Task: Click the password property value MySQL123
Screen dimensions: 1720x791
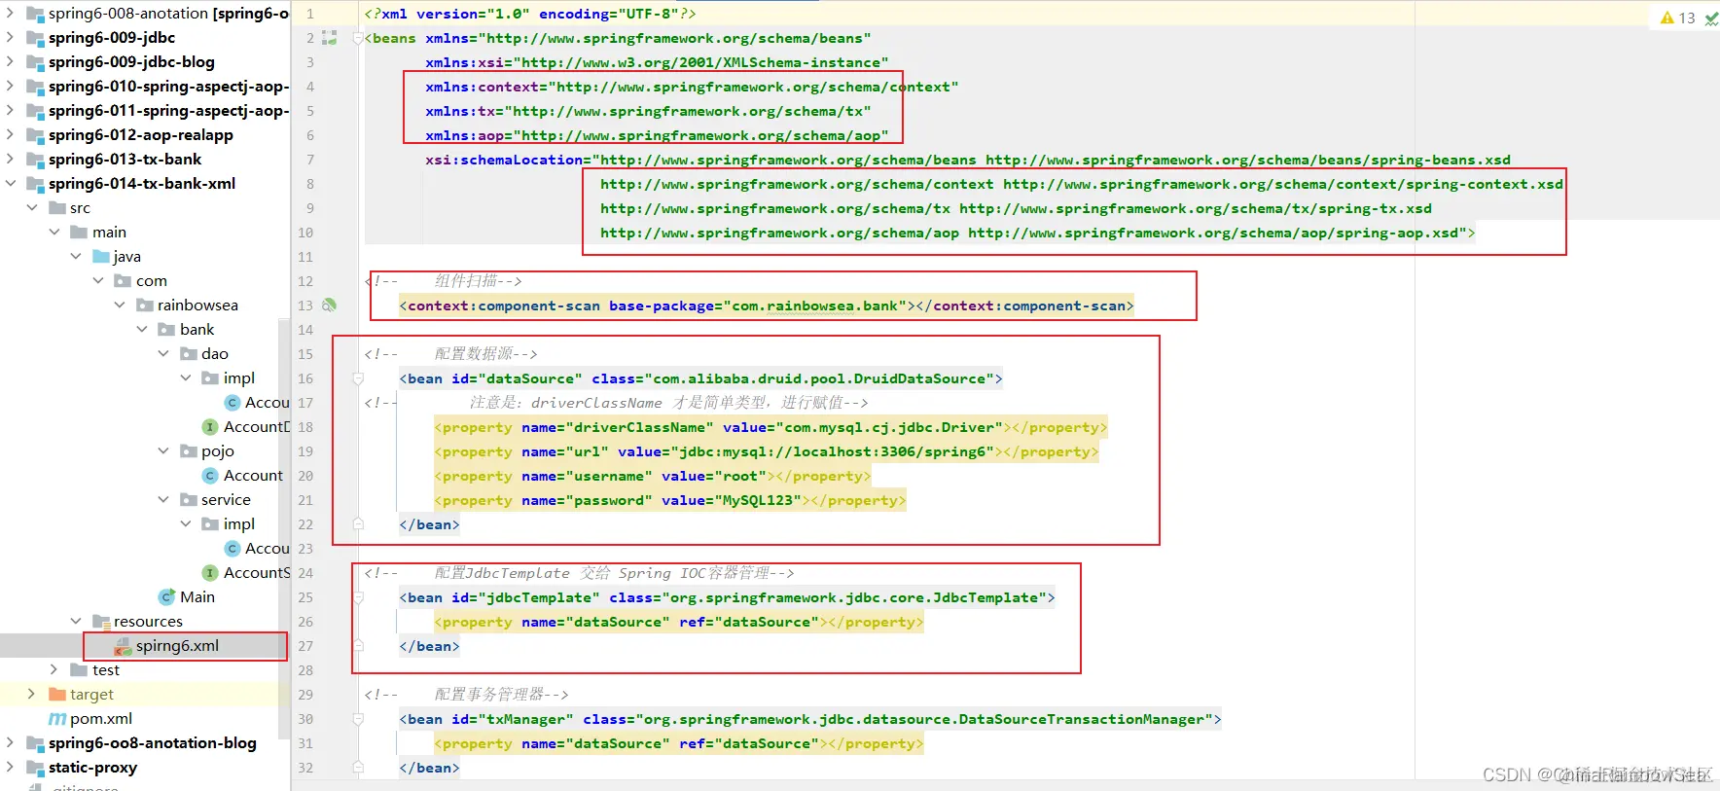Action: coord(762,500)
